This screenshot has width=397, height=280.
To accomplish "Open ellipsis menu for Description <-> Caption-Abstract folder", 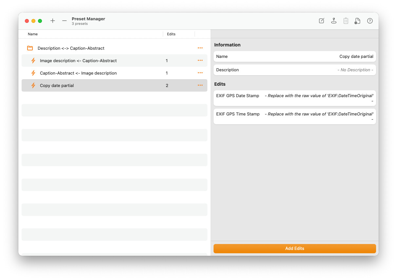I will (x=200, y=48).
